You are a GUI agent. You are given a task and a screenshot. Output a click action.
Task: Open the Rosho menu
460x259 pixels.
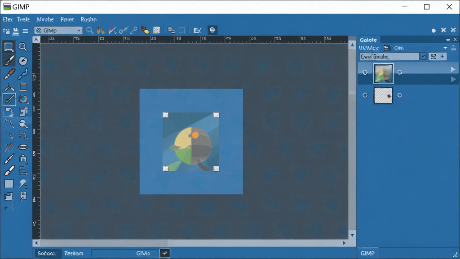[88, 19]
